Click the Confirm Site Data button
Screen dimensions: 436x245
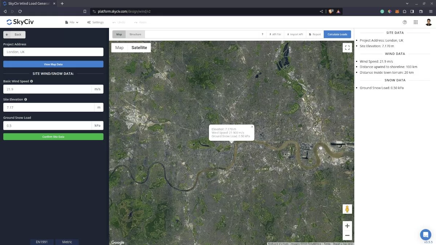(53, 136)
